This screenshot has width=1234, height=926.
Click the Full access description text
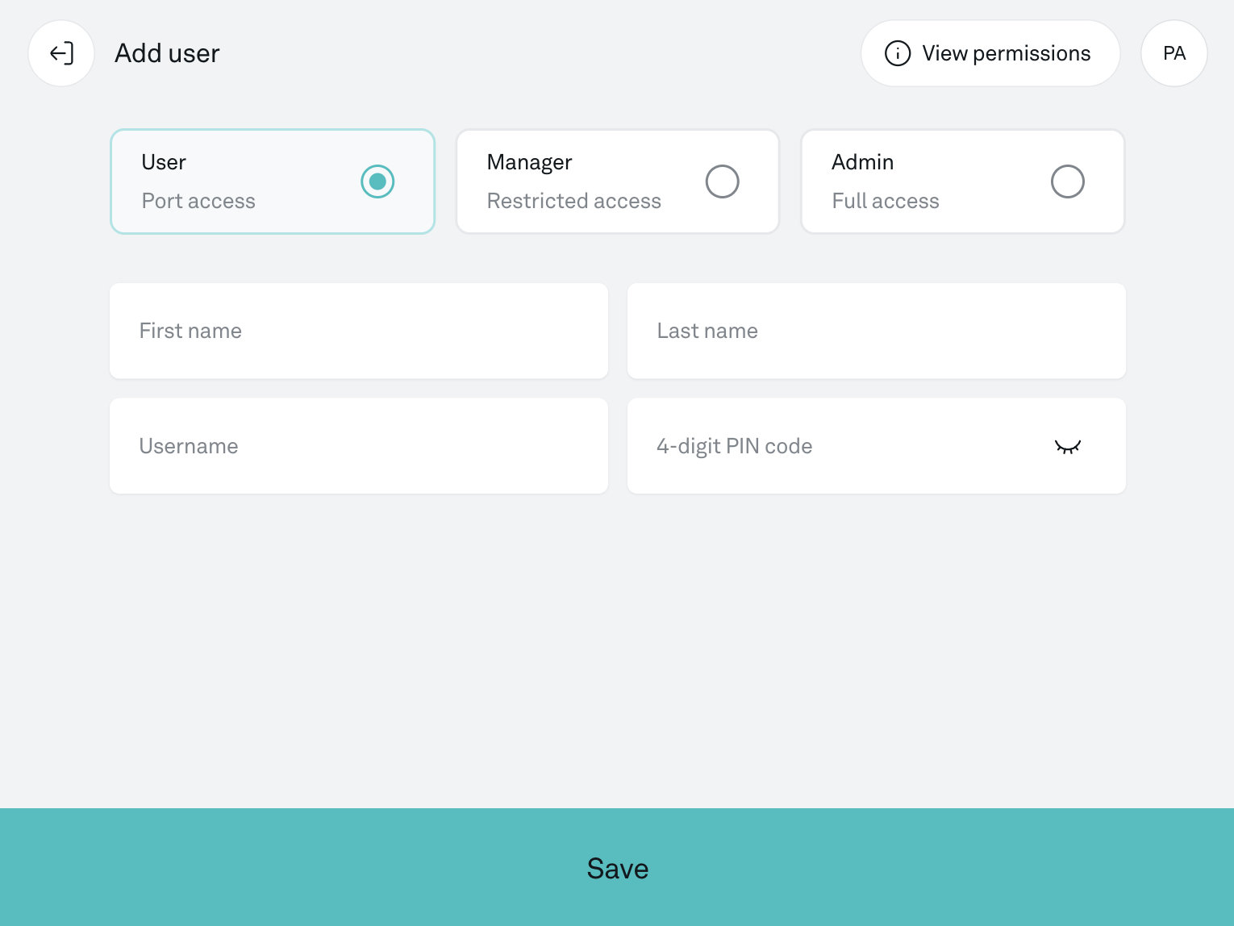[x=885, y=201]
